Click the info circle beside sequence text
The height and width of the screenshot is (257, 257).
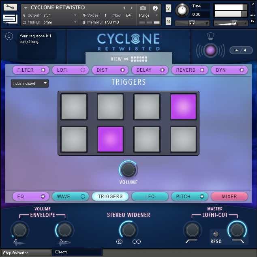coord(9,37)
